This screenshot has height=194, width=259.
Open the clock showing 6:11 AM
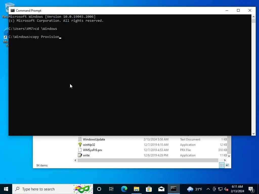(237, 189)
